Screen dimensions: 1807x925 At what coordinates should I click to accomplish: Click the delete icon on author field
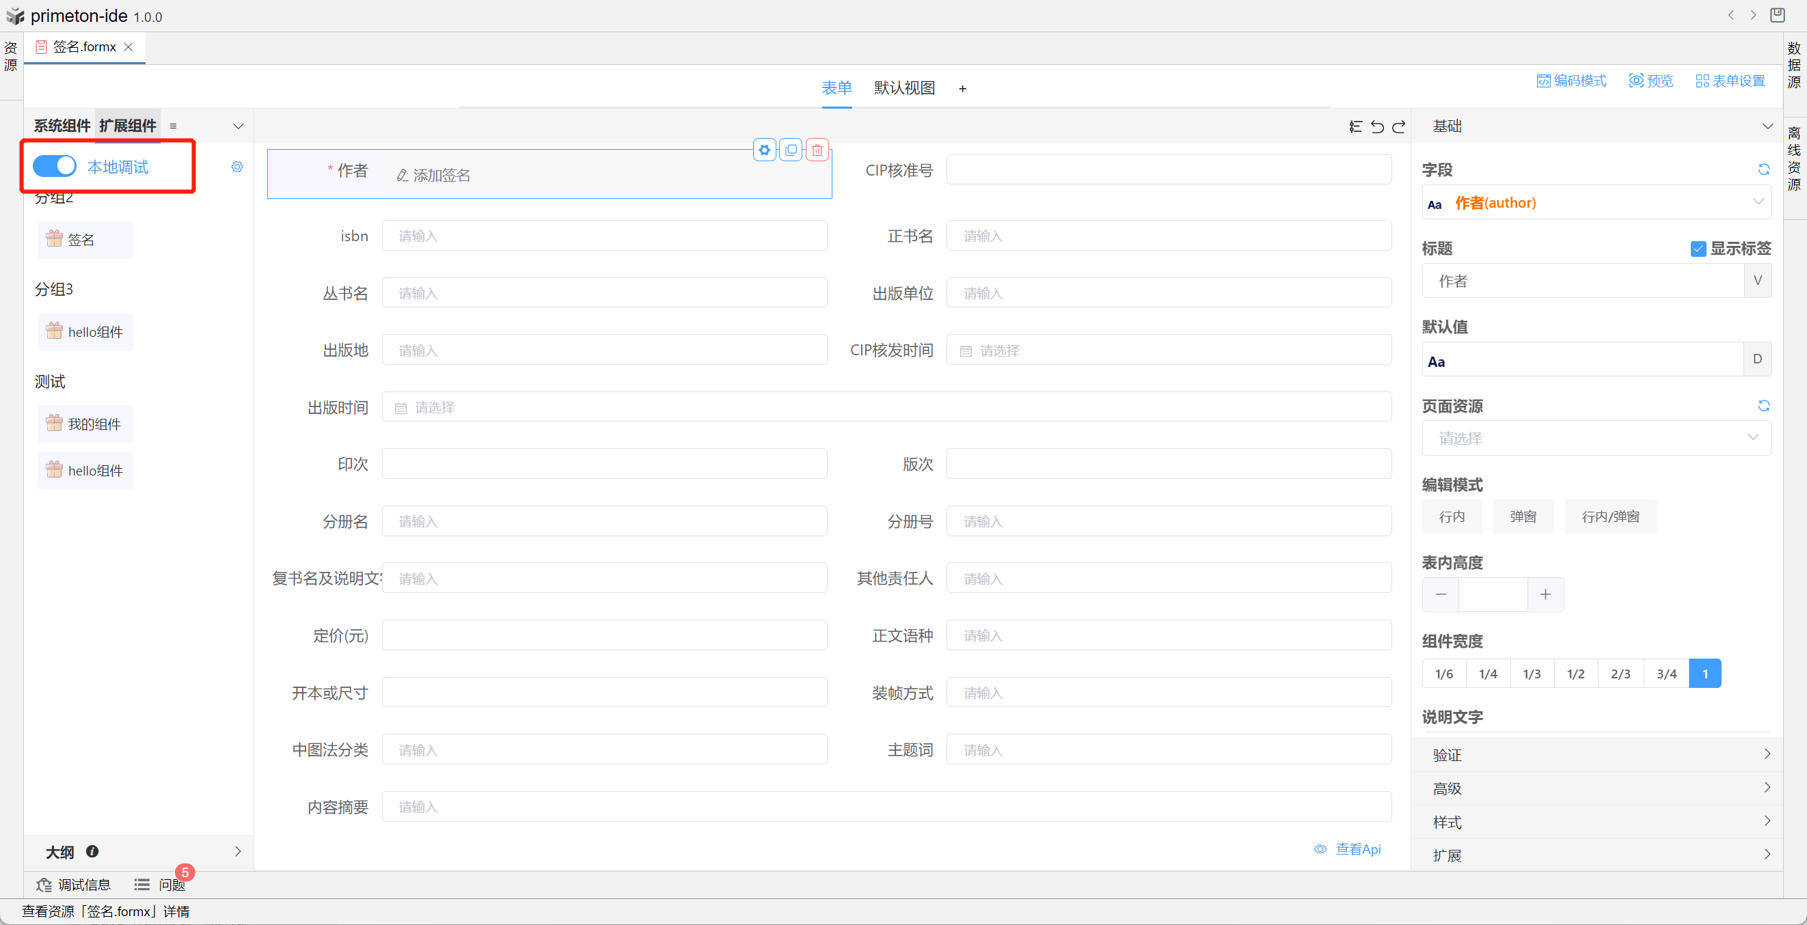817,150
